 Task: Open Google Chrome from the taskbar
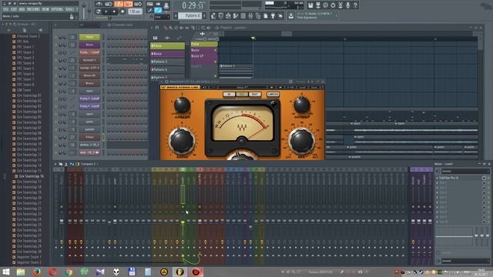coord(69,272)
